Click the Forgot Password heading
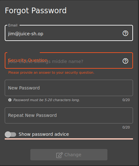This screenshot has width=139, height=166. (36, 11)
